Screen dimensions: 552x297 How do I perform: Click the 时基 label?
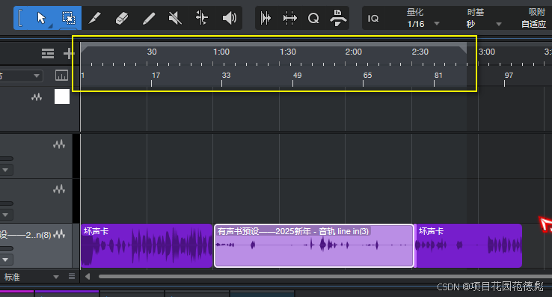(475, 12)
